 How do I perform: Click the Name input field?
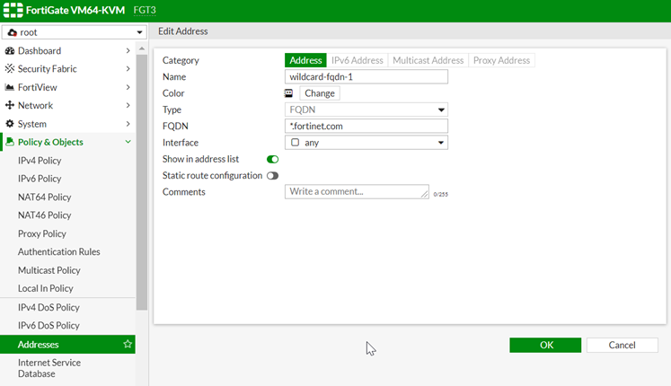(x=366, y=77)
